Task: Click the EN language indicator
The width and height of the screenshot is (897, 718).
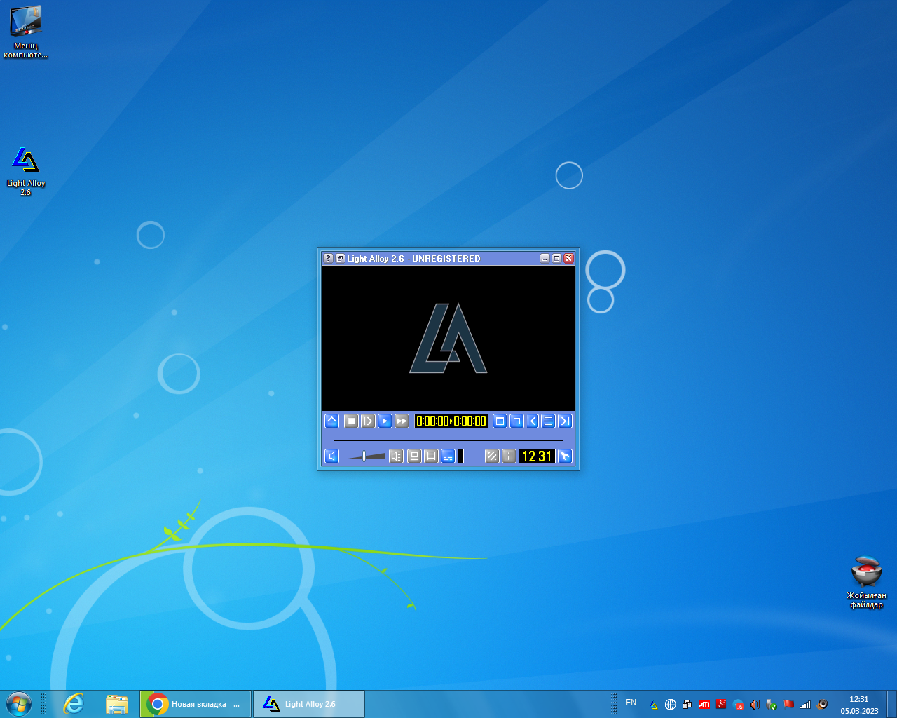Action: click(631, 703)
